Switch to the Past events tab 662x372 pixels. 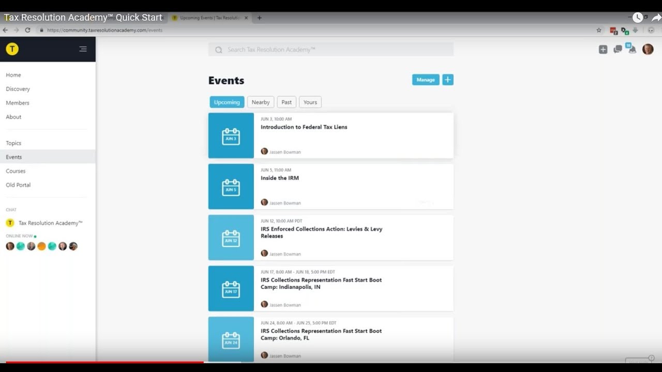coord(287,102)
